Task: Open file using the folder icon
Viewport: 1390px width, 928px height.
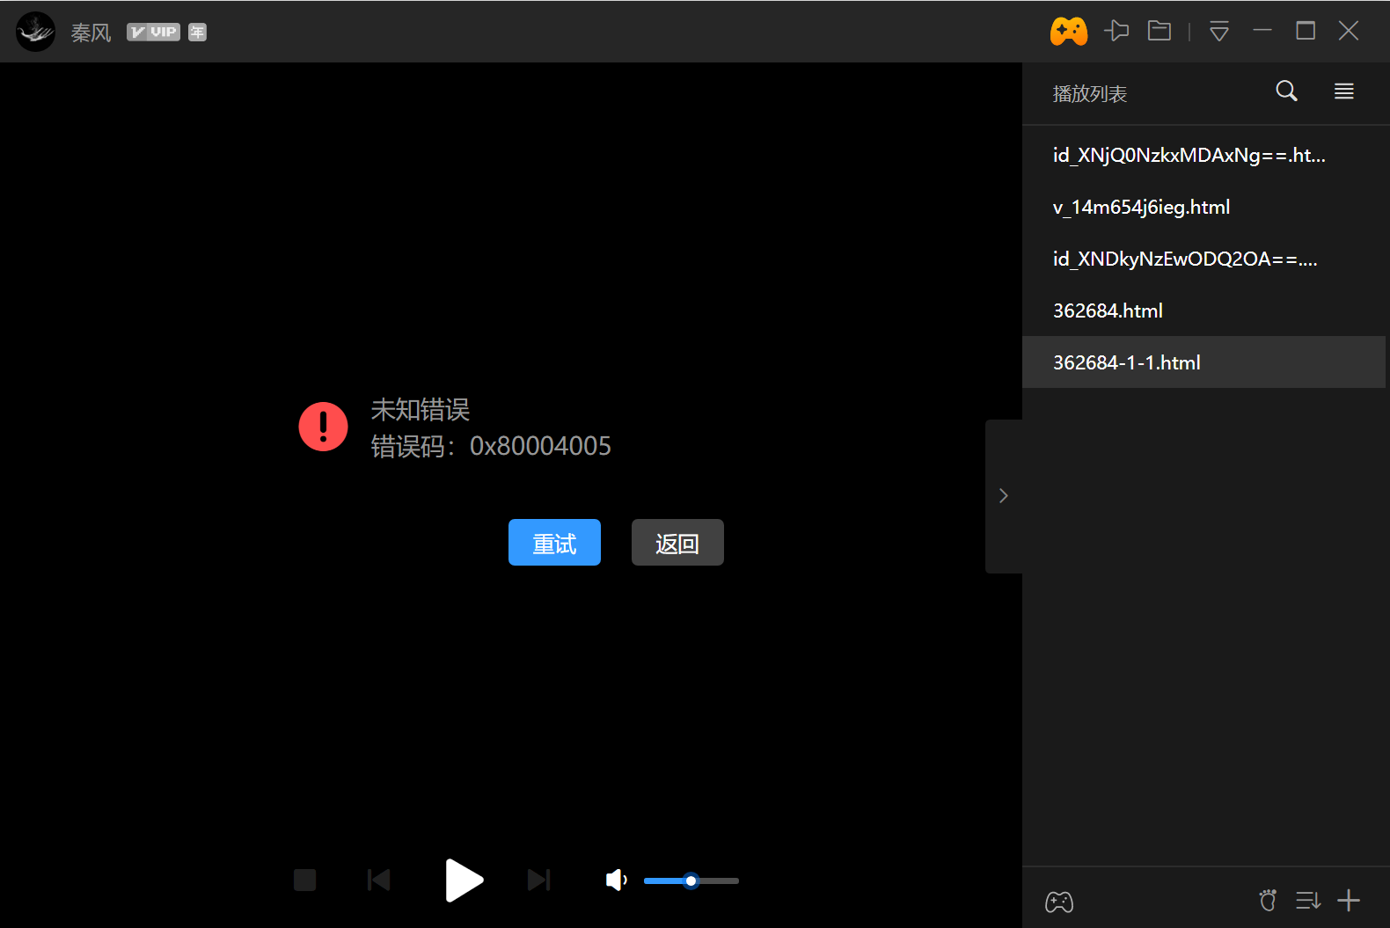Action: pos(1160,32)
